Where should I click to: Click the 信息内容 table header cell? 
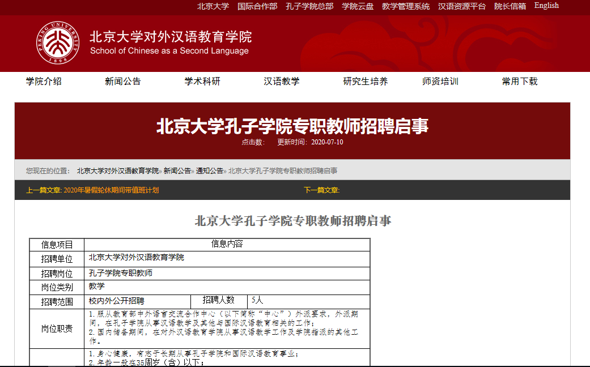pos(227,244)
